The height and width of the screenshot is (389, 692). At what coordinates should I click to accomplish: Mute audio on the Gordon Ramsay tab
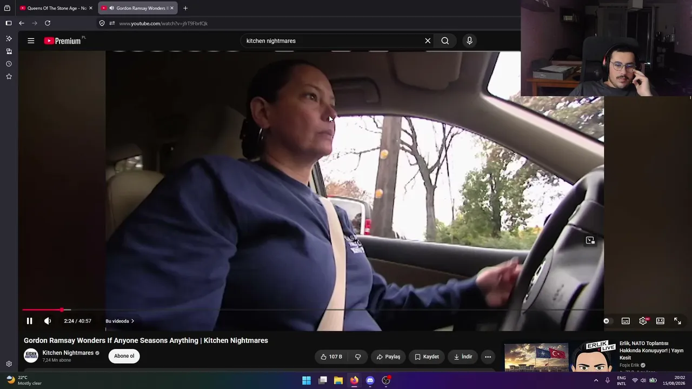111,8
